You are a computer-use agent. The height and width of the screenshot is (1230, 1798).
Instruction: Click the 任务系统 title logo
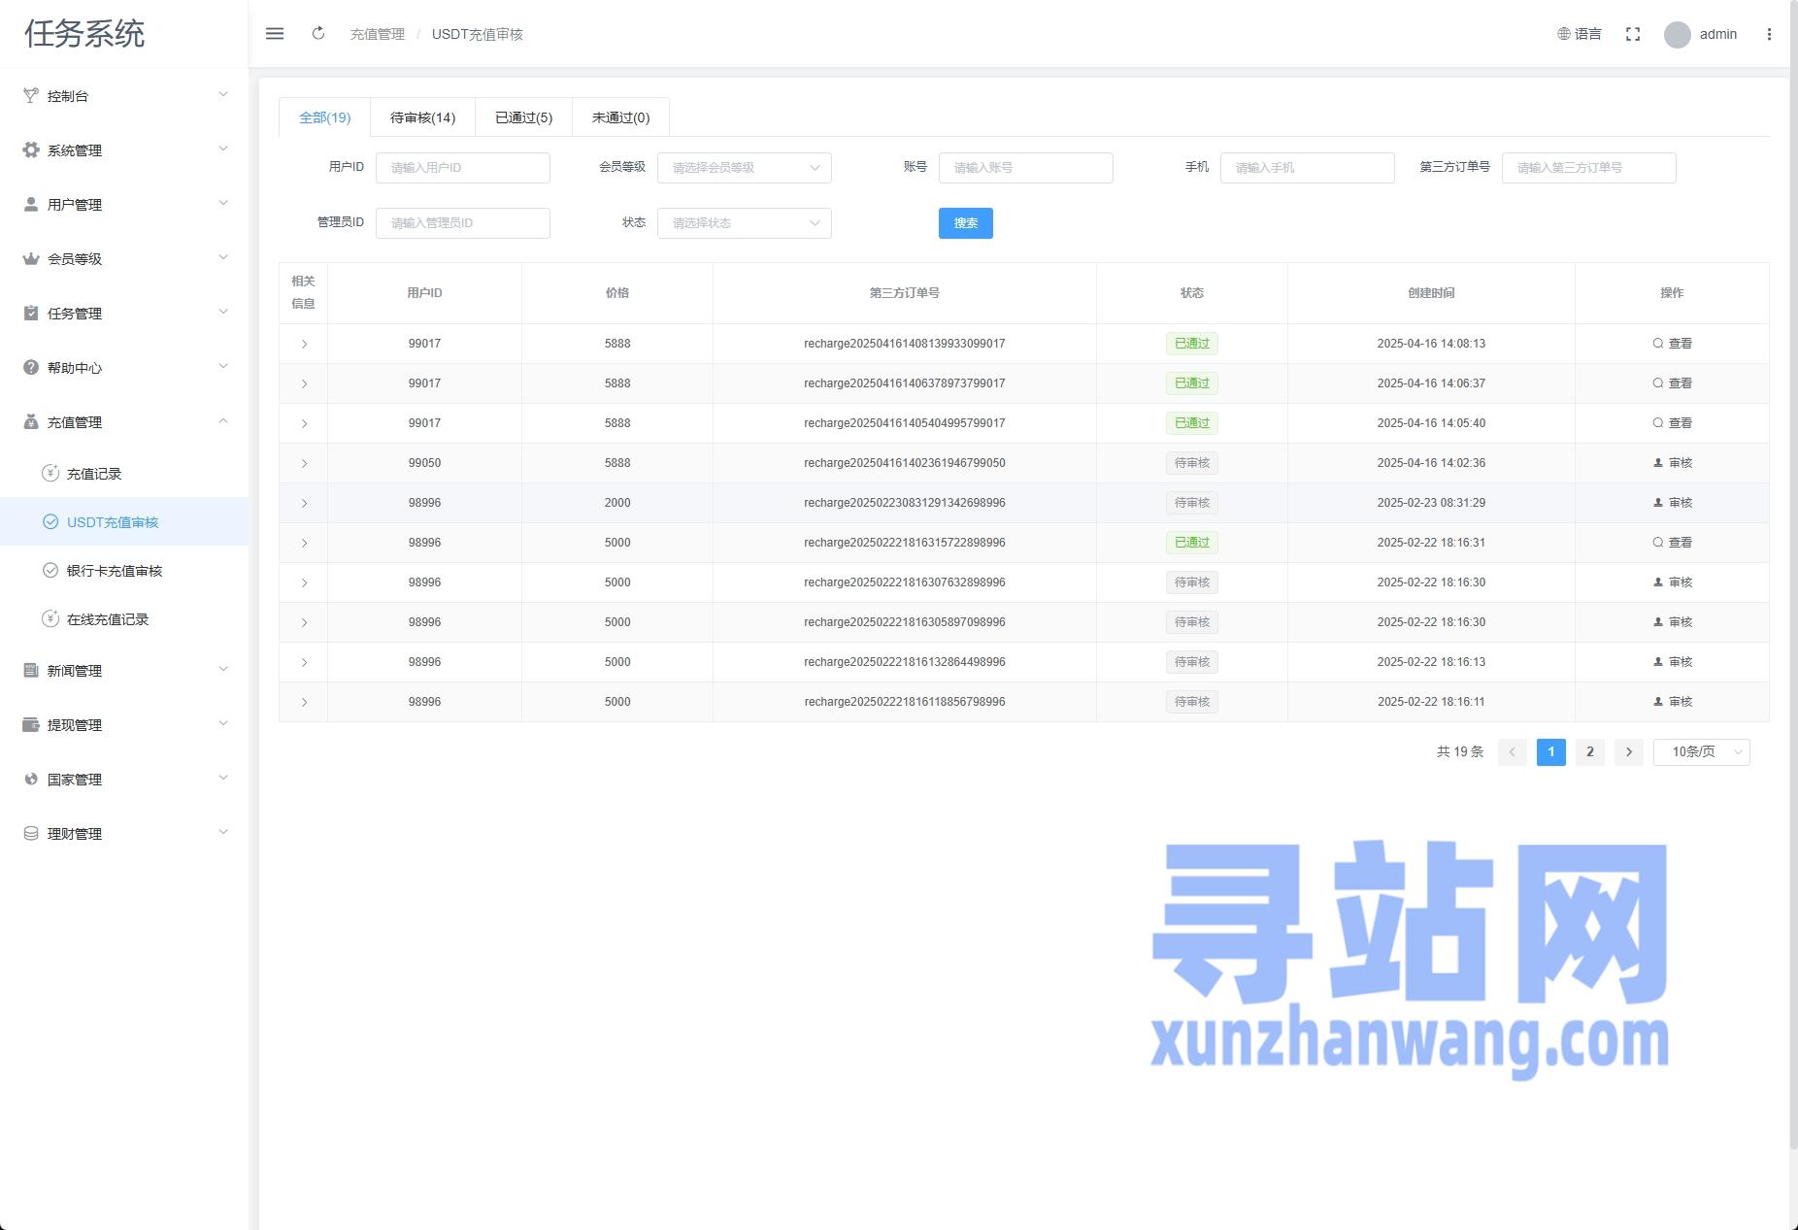pos(84,34)
